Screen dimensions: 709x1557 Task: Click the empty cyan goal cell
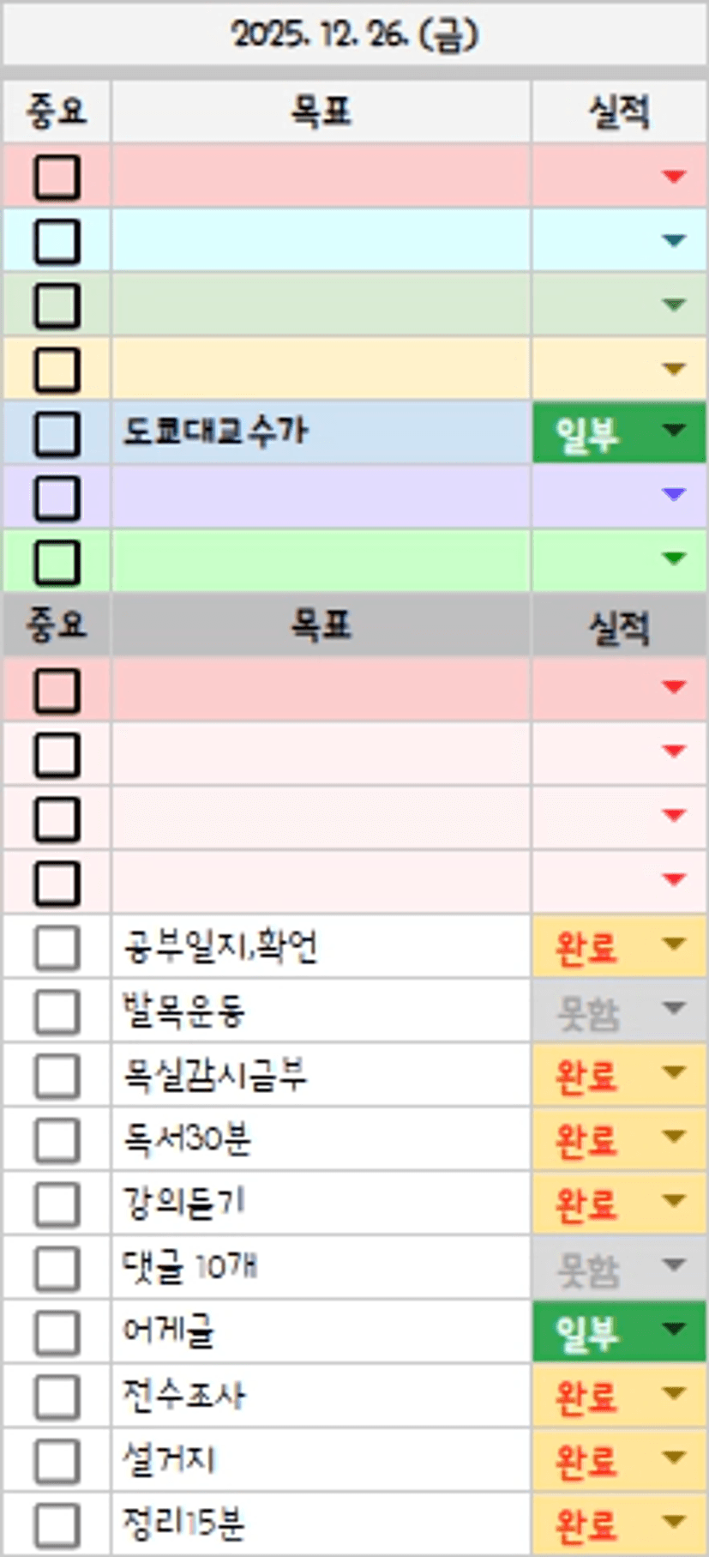tap(320, 241)
